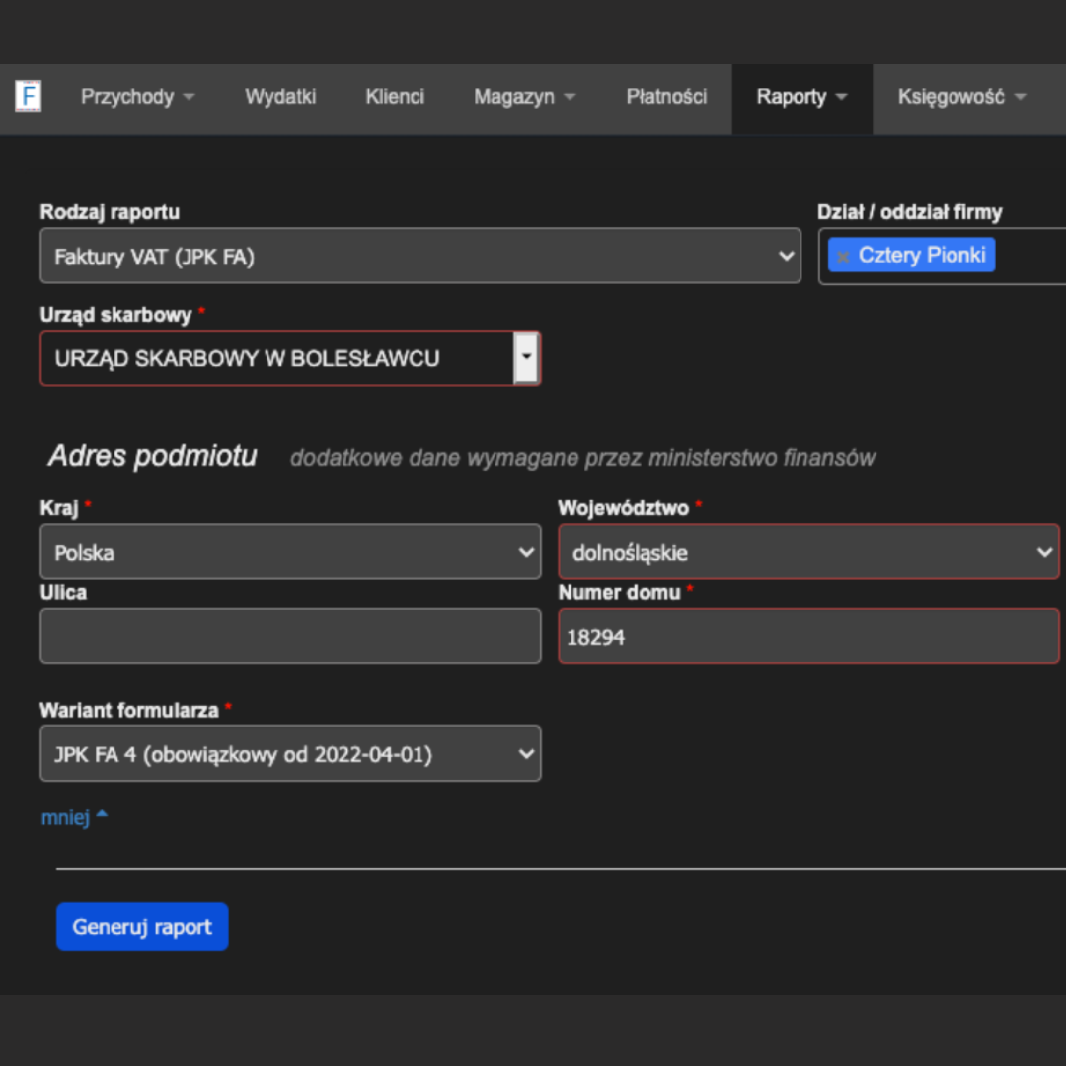The width and height of the screenshot is (1066, 1066).
Task: Click the F logo icon in navbar
Action: [x=28, y=96]
